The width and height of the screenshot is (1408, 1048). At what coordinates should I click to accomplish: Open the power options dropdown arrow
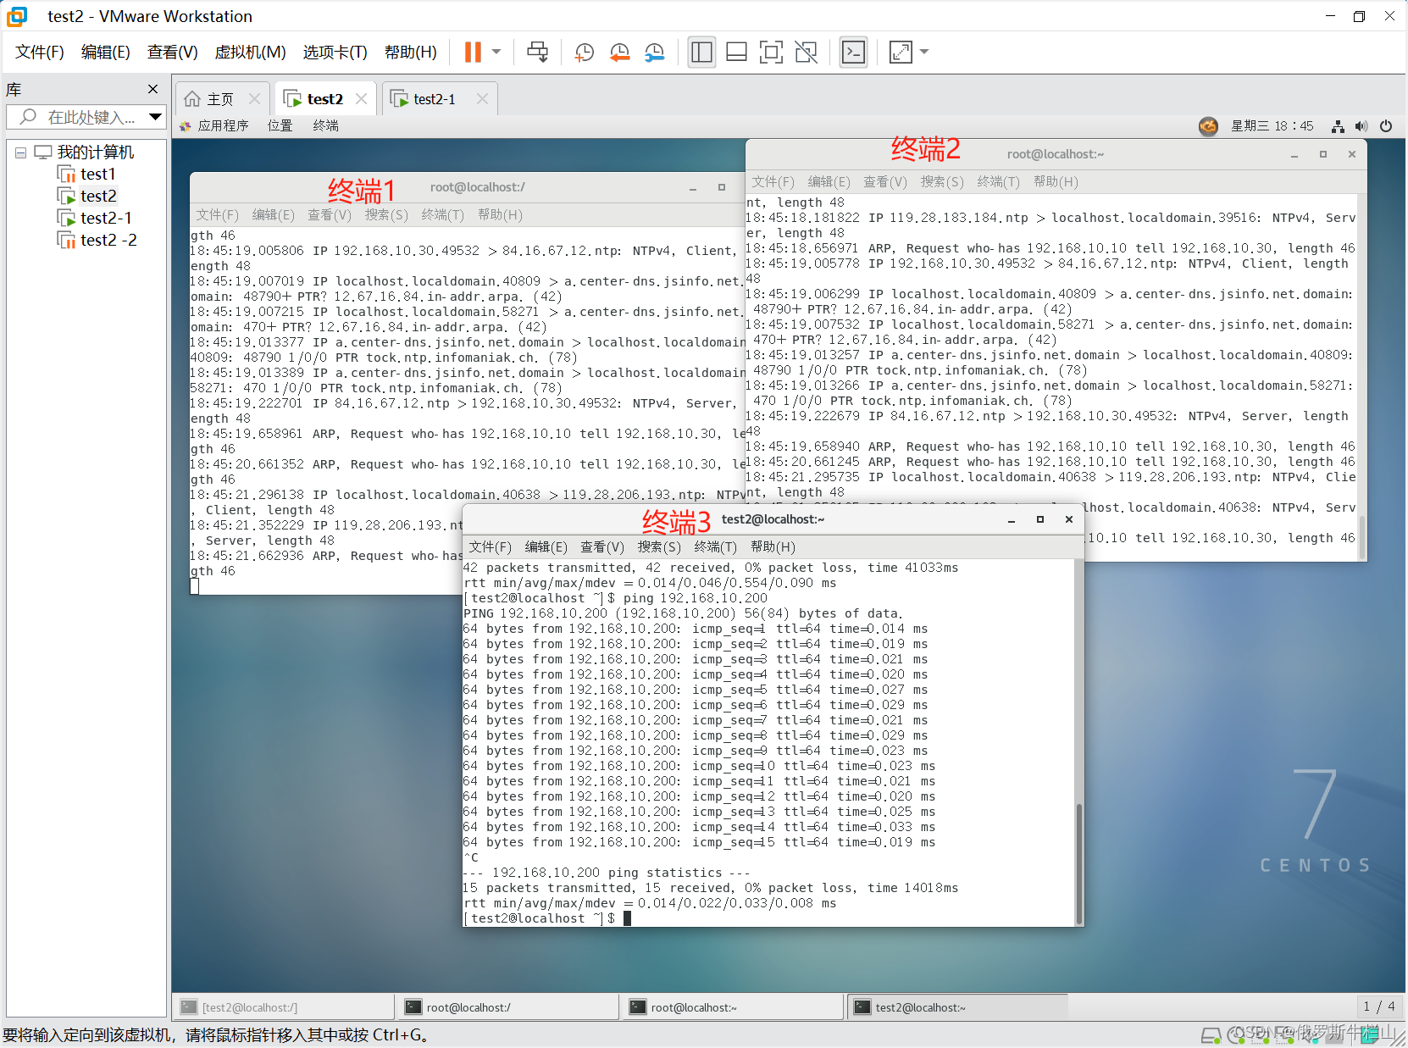point(496,53)
